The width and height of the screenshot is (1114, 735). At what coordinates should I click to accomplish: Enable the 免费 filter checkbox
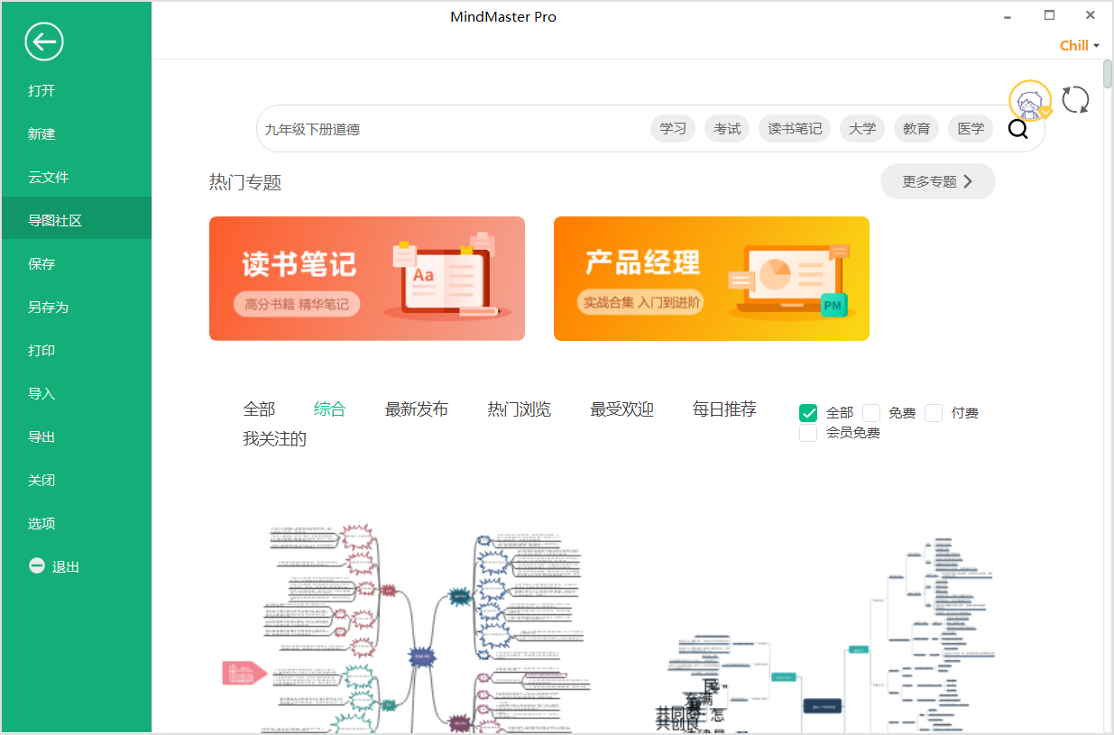[871, 413]
